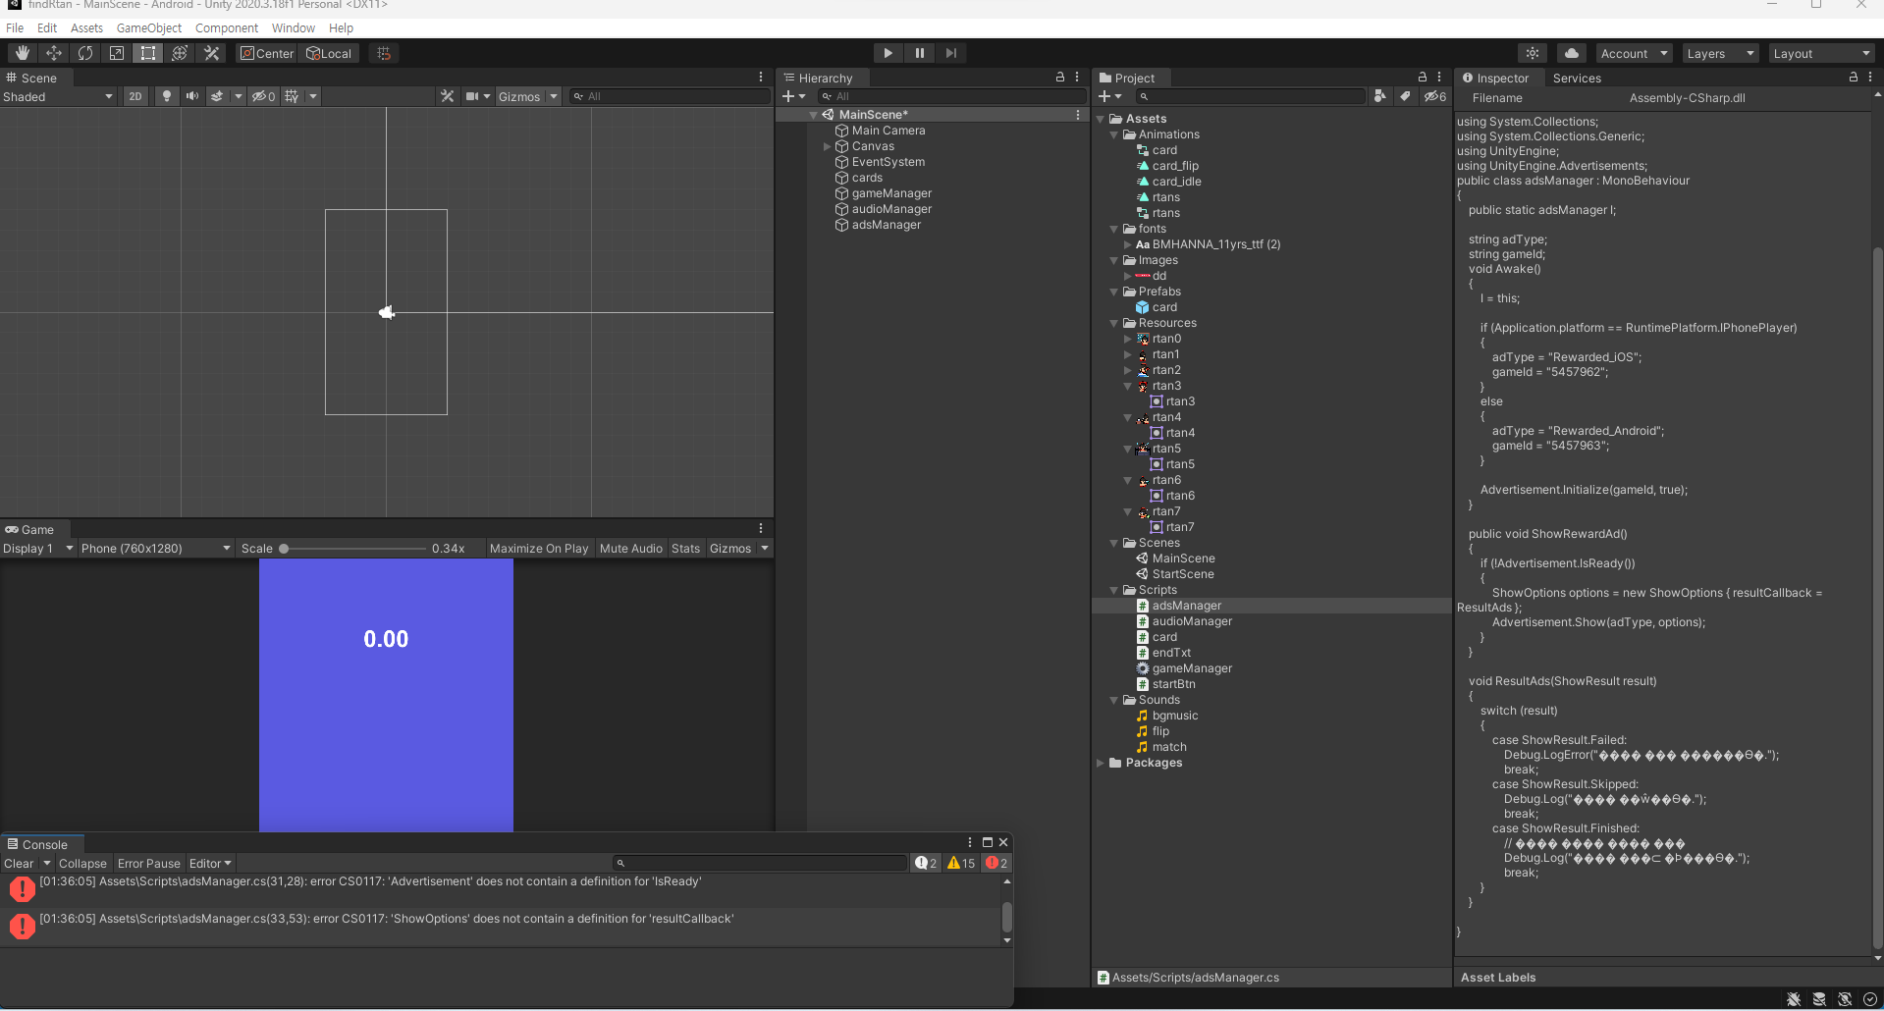Image resolution: width=1884 pixels, height=1011 pixels.
Task: Open the Shaded draw mode dropdown
Action: [58, 96]
